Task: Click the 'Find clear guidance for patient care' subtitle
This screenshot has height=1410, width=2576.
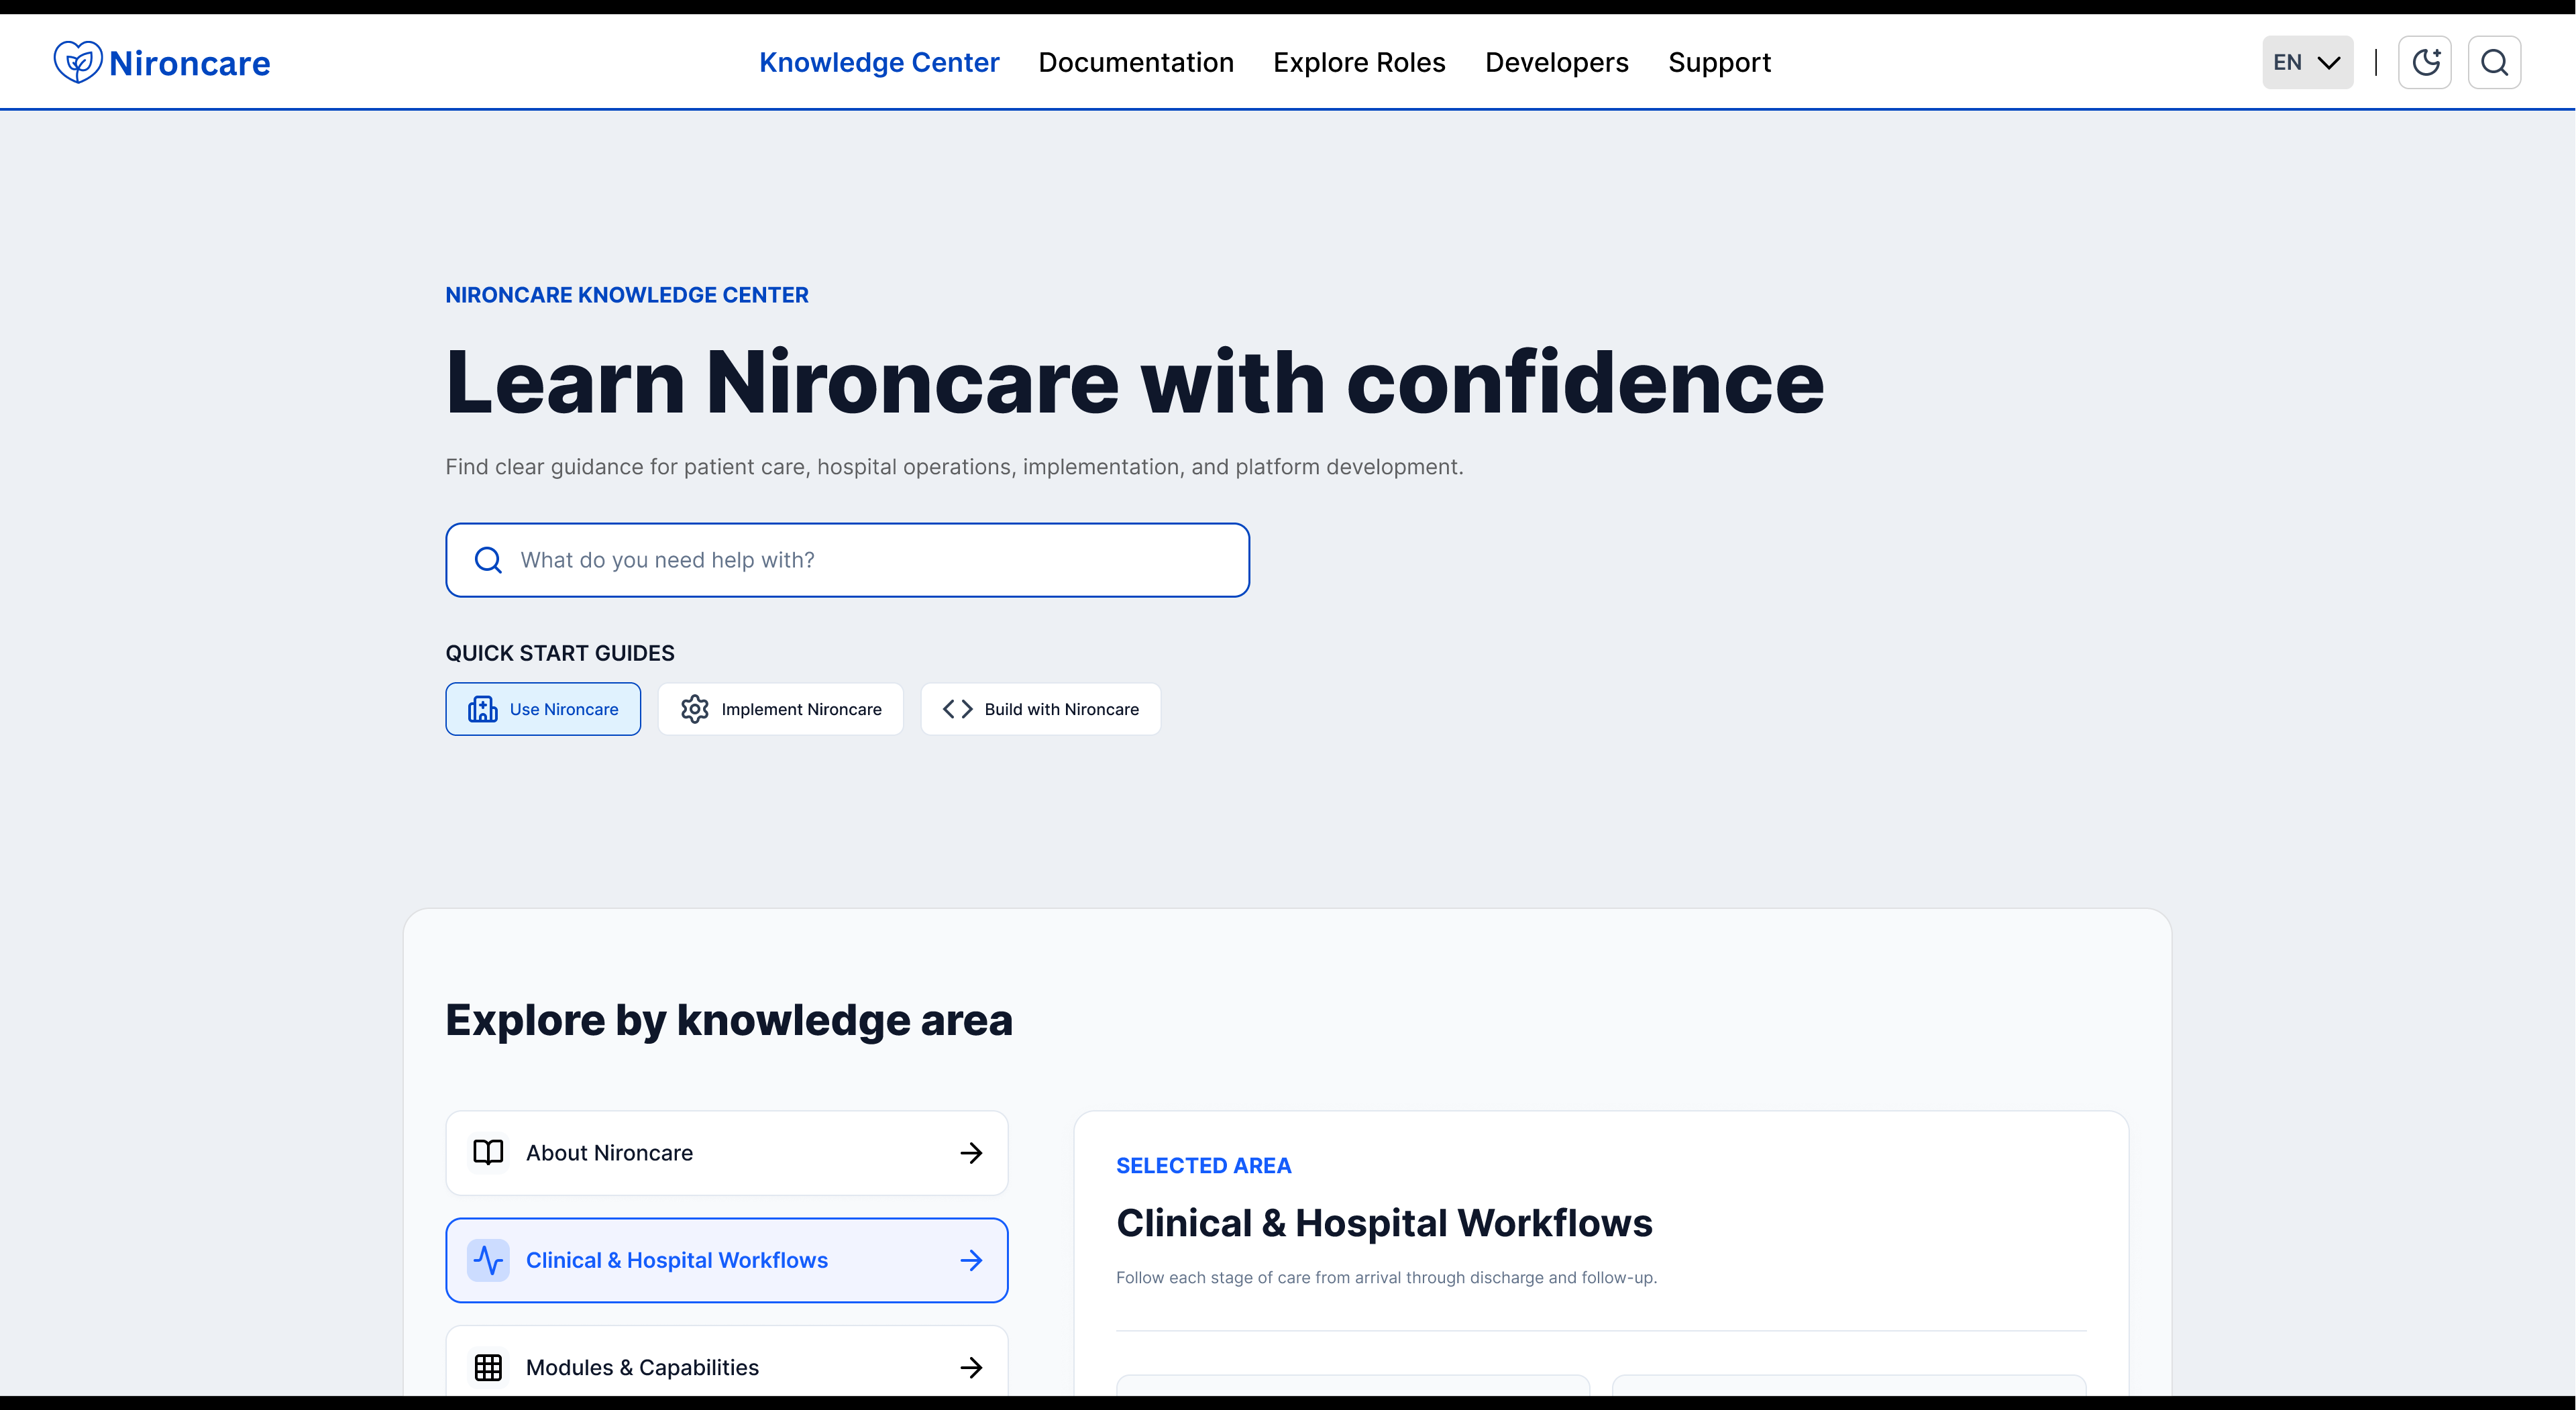Action: (x=954, y=467)
